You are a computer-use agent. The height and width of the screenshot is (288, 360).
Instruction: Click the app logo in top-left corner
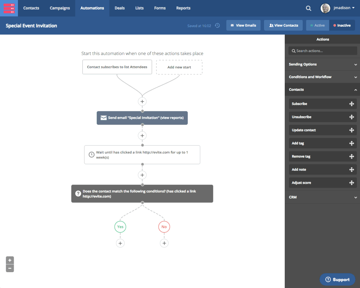coord(9,8)
